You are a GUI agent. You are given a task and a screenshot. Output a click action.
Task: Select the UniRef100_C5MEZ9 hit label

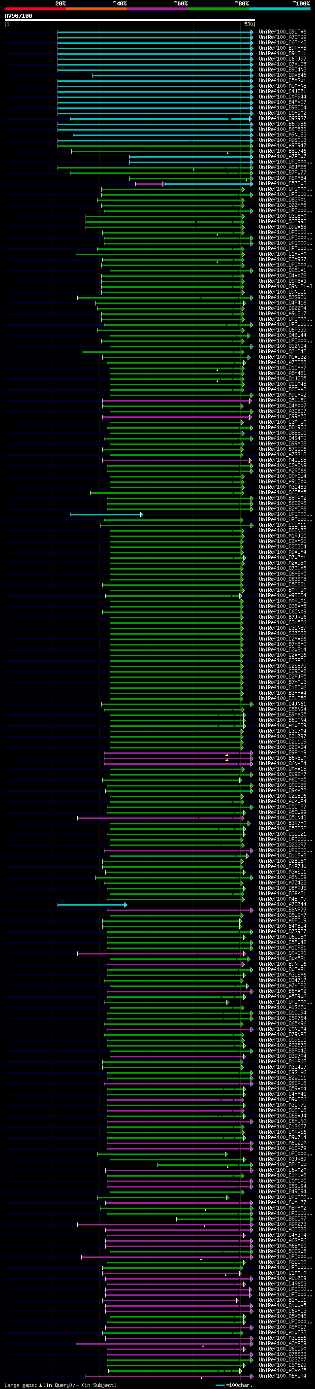pos(283,1365)
